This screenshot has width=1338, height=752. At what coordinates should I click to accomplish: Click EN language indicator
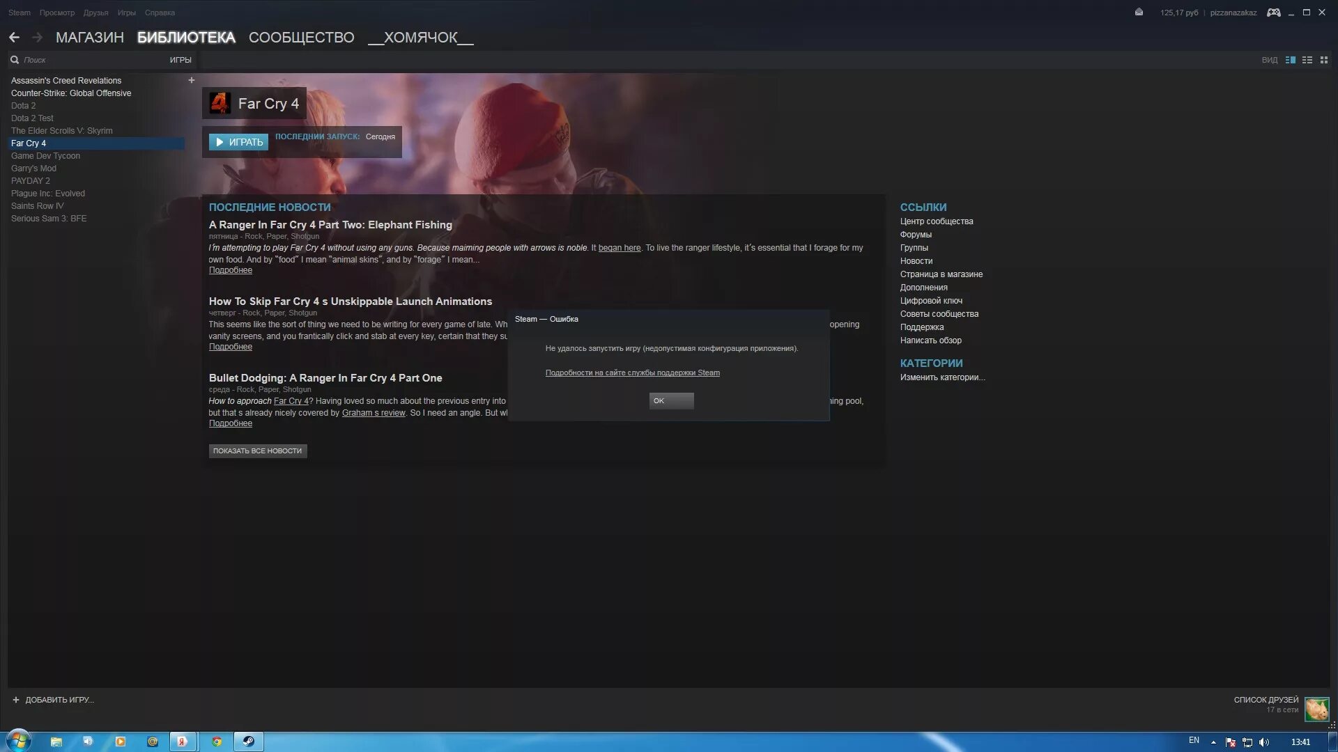tap(1194, 740)
